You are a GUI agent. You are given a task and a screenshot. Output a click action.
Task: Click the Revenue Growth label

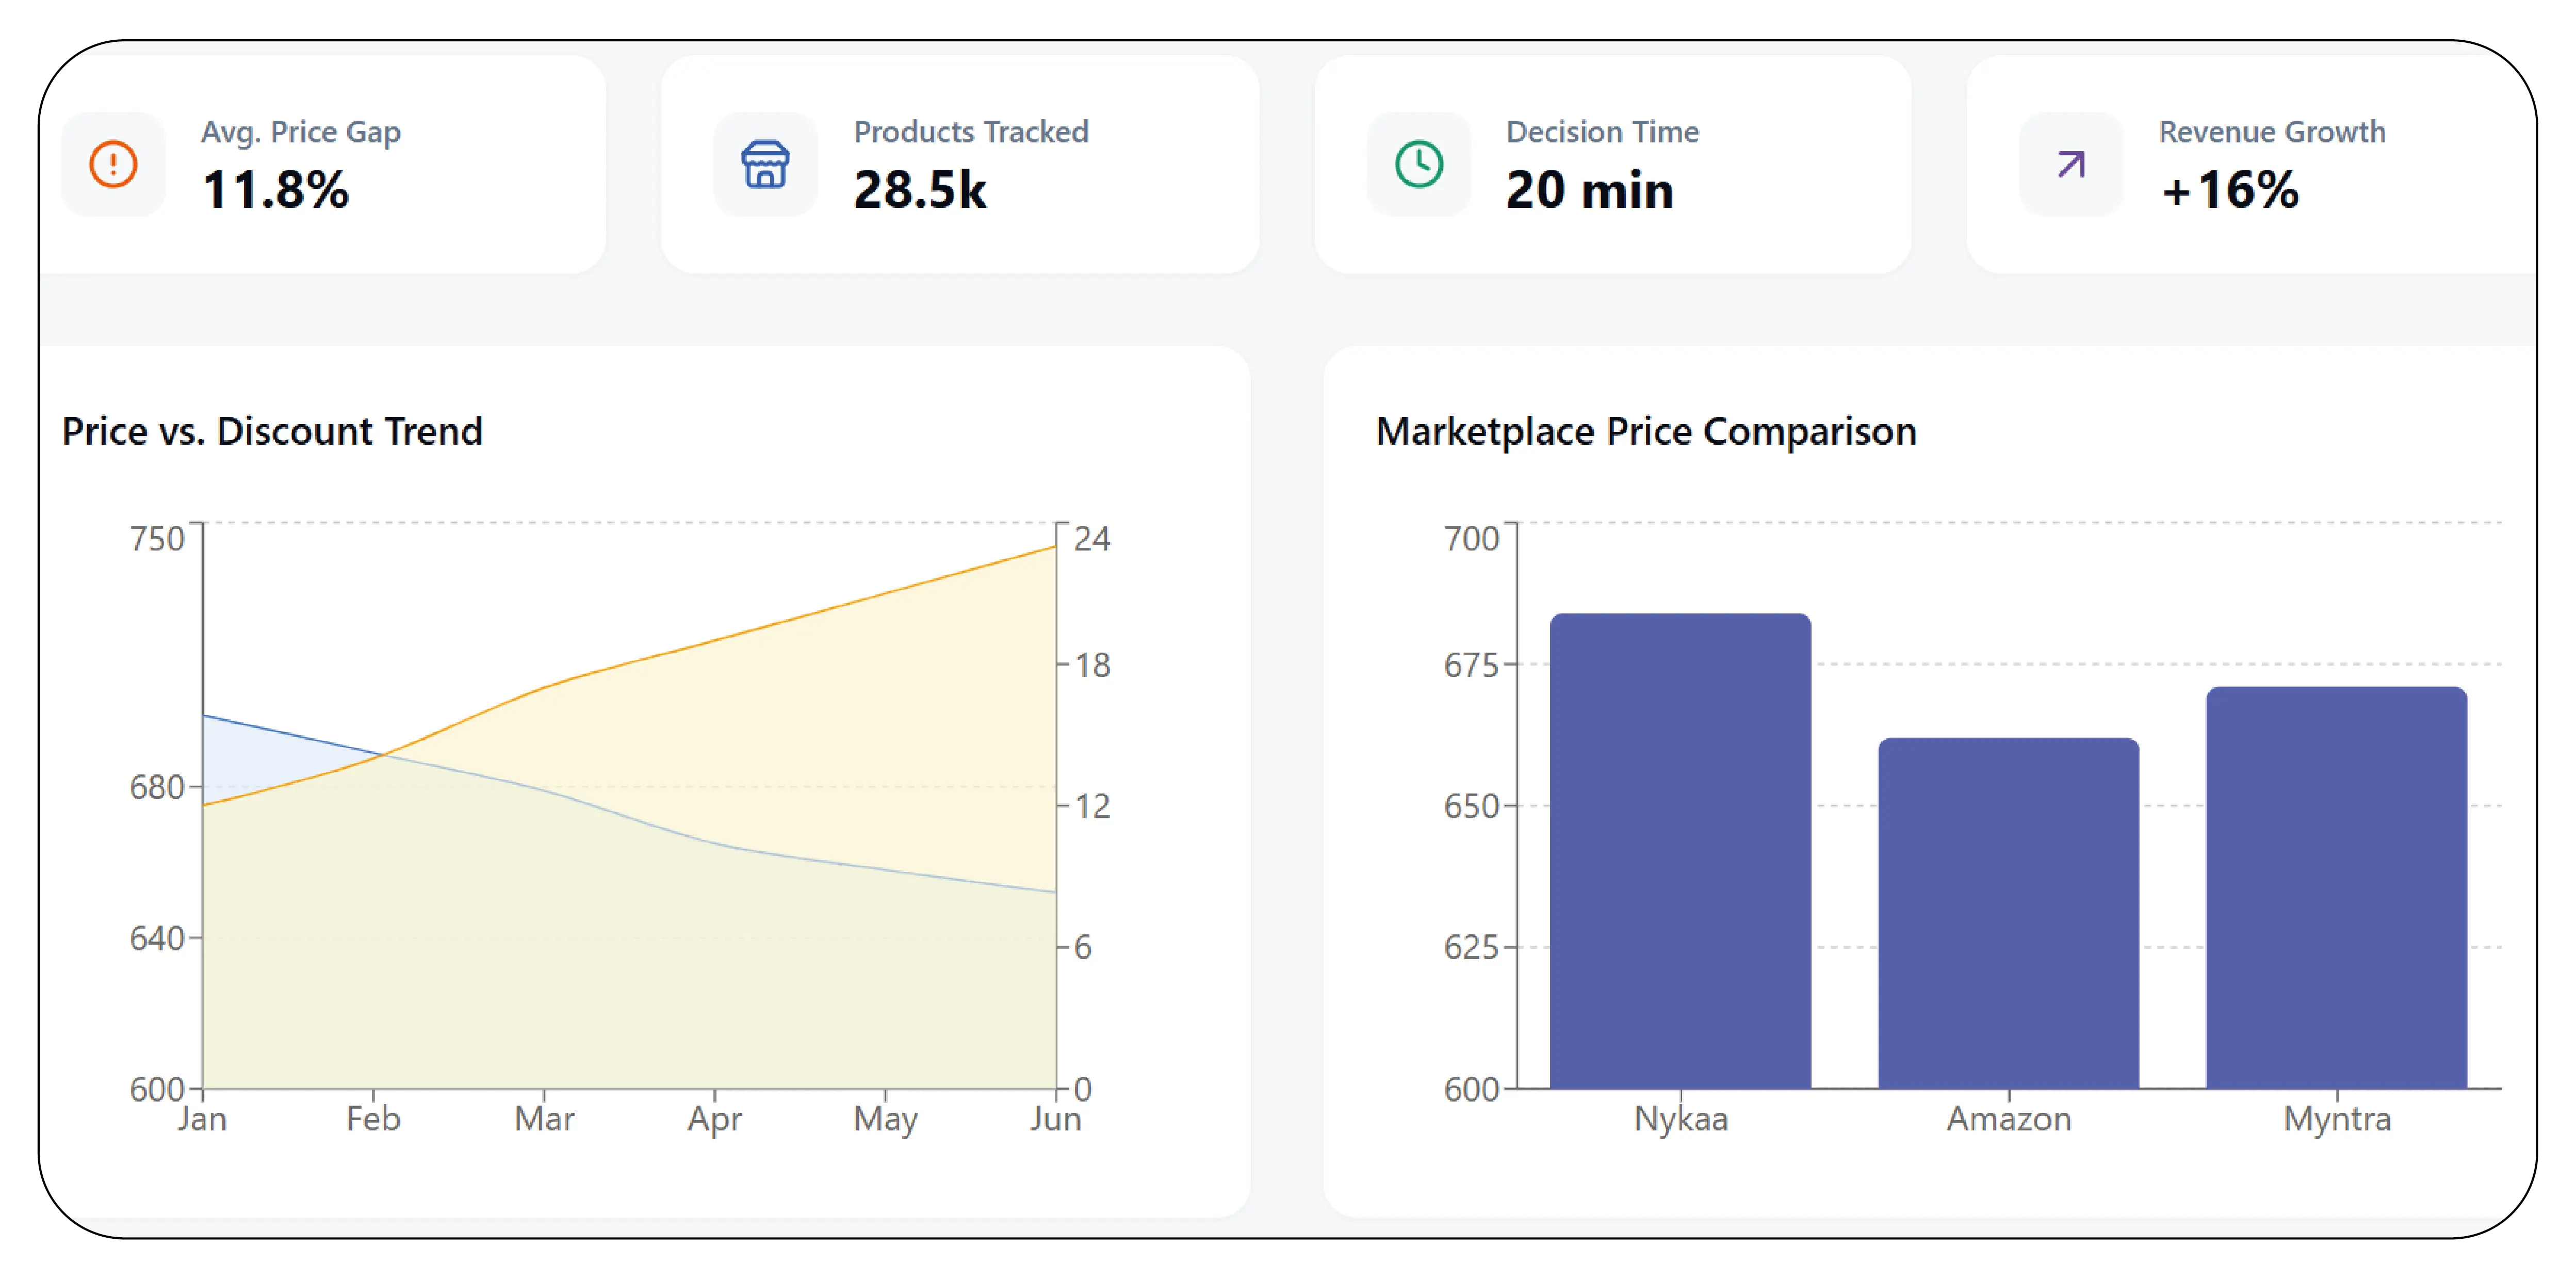point(2272,132)
